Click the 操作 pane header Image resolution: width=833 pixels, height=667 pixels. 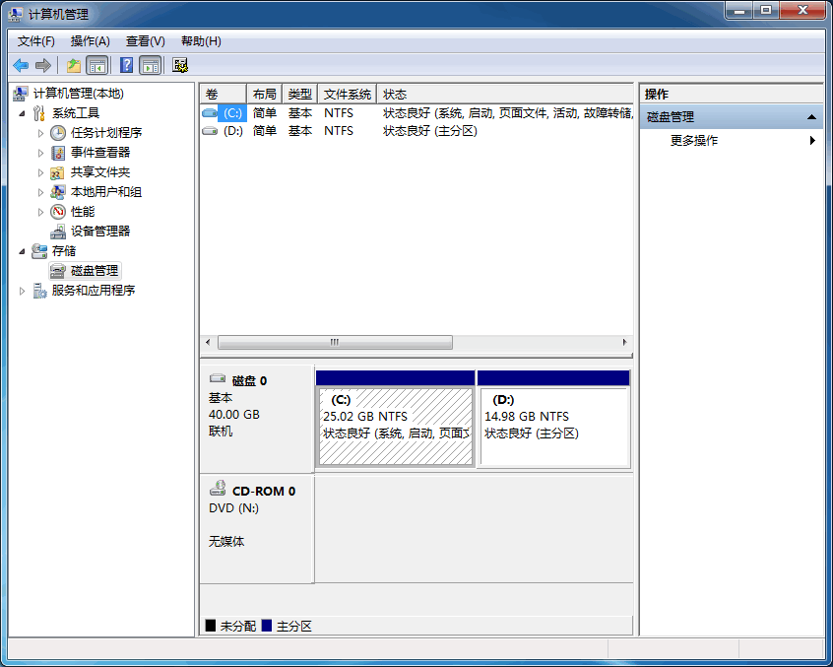731,94
